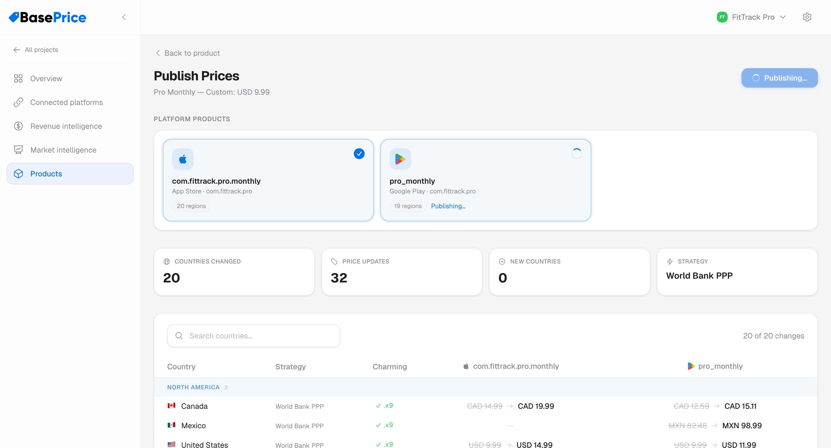Open Market intelligence
The width and height of the screenshot is (831, 448).
[70, 150]
